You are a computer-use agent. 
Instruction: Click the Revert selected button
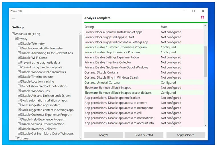pos(144,135)
